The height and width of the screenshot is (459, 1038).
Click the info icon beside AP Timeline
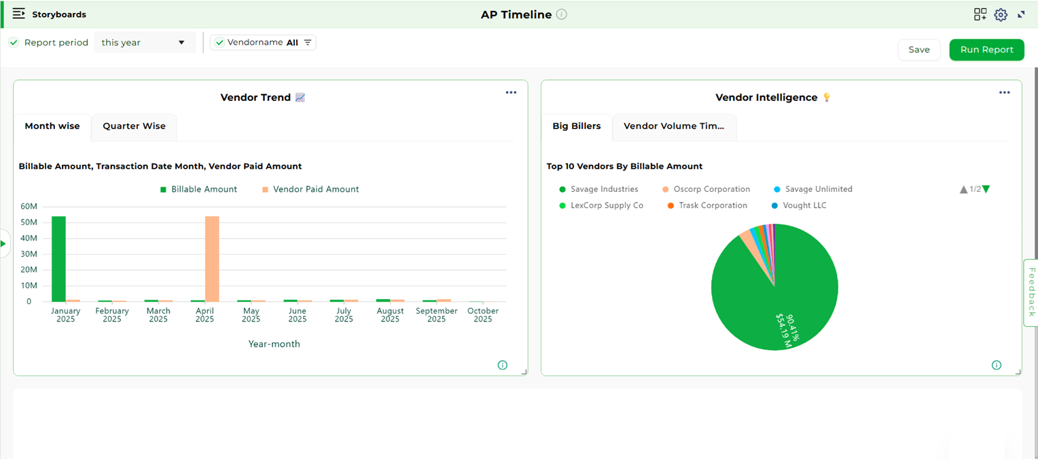pos(561,14)
